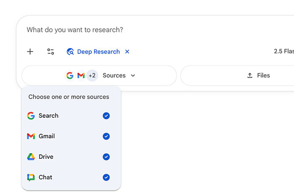The width and height of the screenshot is (294, 196).
Task: Click the Deep Research magnifier icon
Action: [x=70, y=51]
